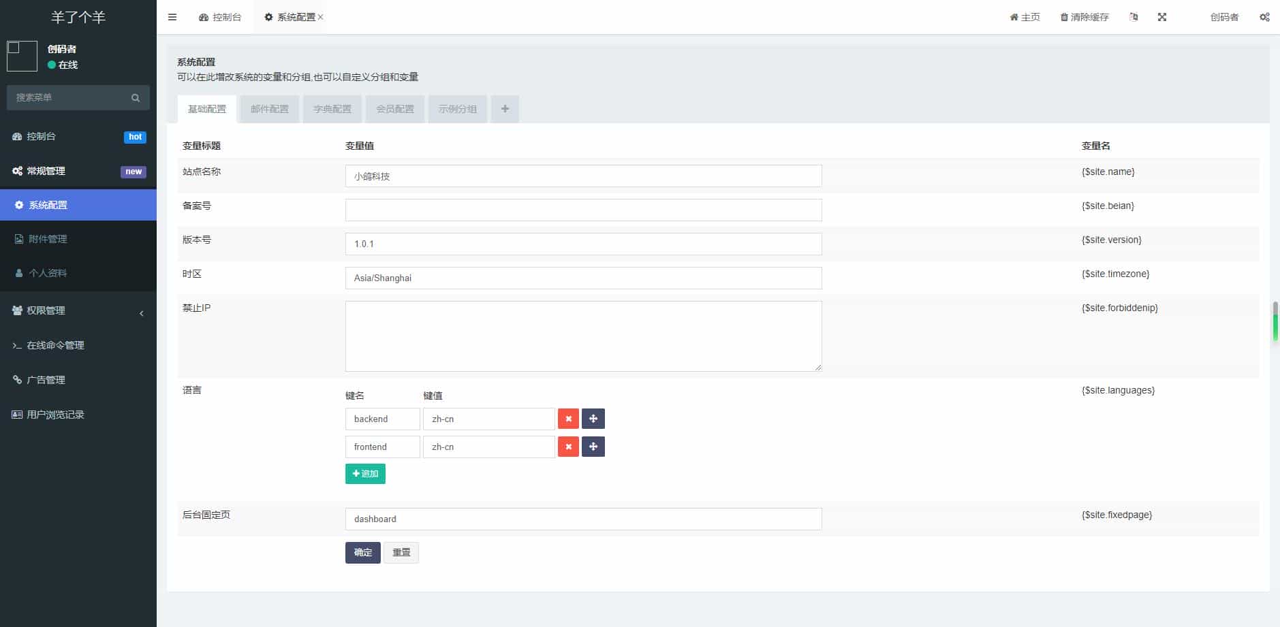Click the 站点名称 input field
Screen dimensions: 1280x627
click(x=584, y=176)
